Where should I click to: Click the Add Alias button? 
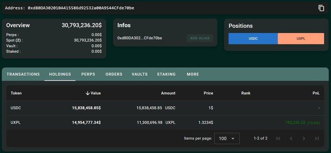coord(200,38)
